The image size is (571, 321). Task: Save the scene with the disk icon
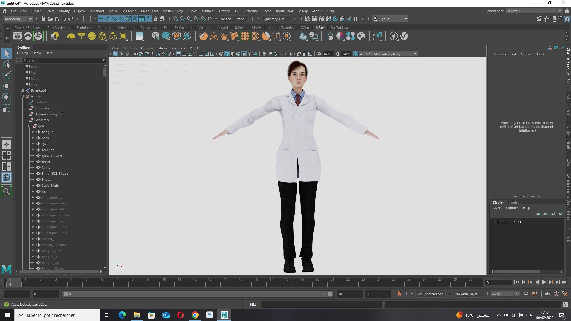tap(57, 19)
